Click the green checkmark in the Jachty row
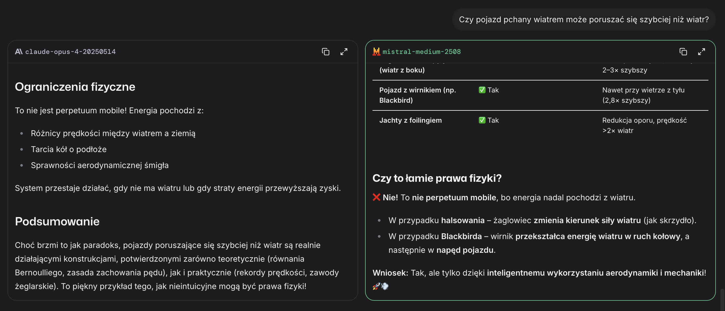Viewport: 725px width, 311px height. pos(482,120)
